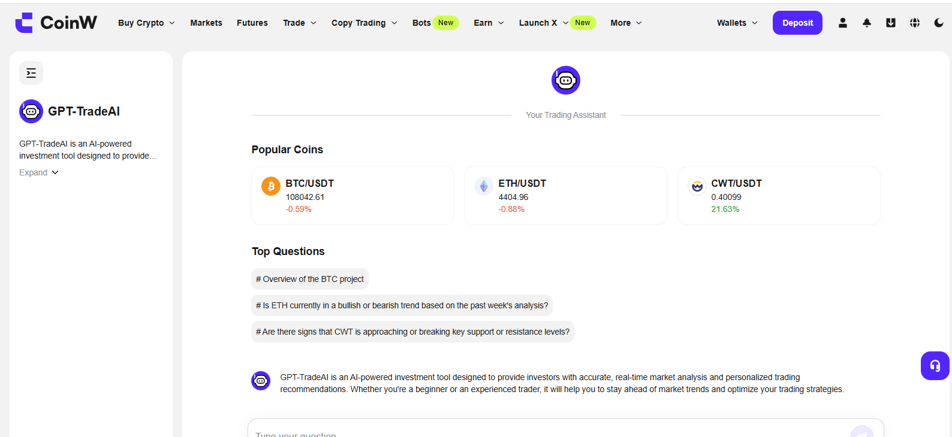This screenshot has height=437, width=952.
Task: Click the CoinW logo
Action: (x=56, y=23)
